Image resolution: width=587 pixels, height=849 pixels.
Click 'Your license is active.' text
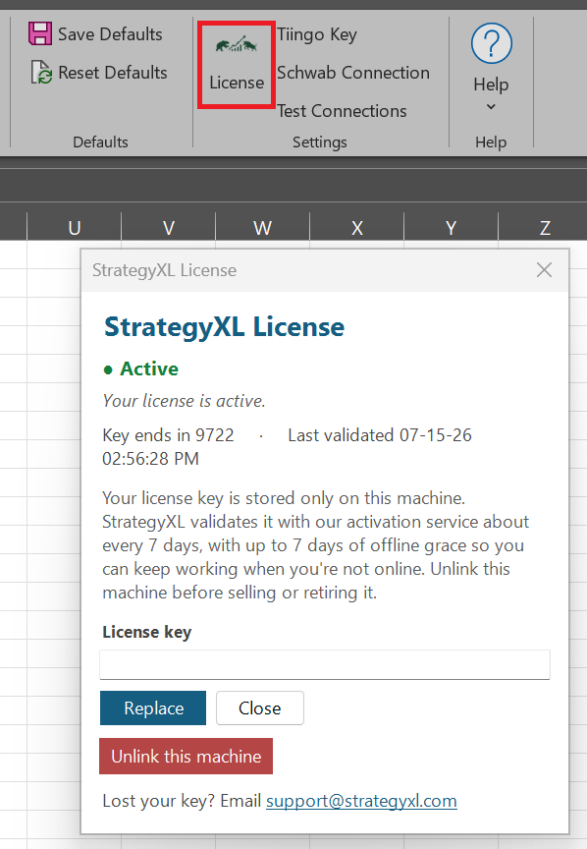(184, 401)
